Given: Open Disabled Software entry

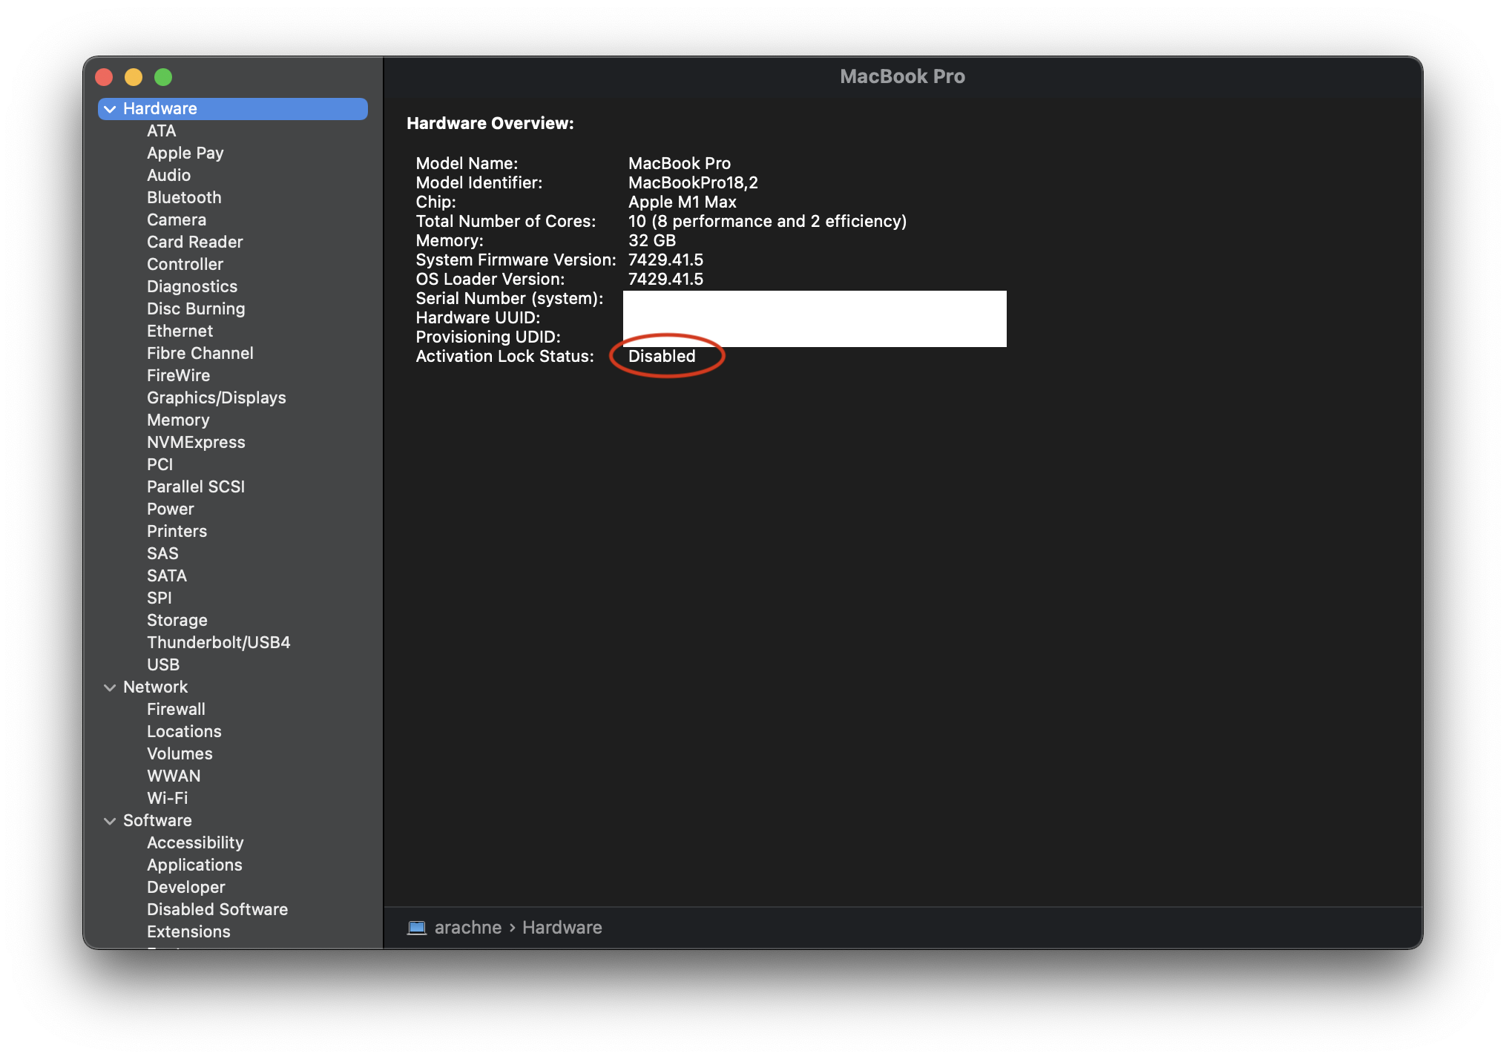Looking at the screenshot, I should point(217,909).
